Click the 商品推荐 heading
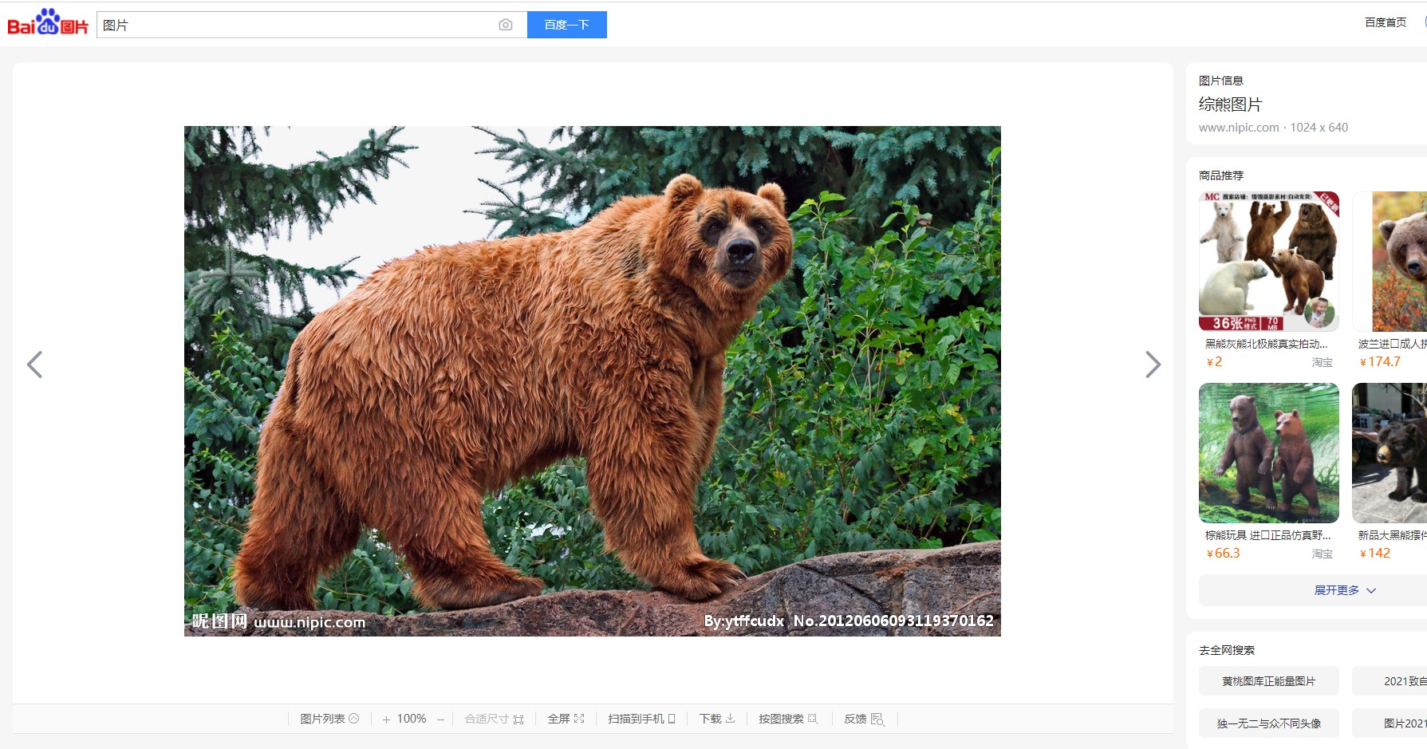1427x749 pixels. 1221,175
